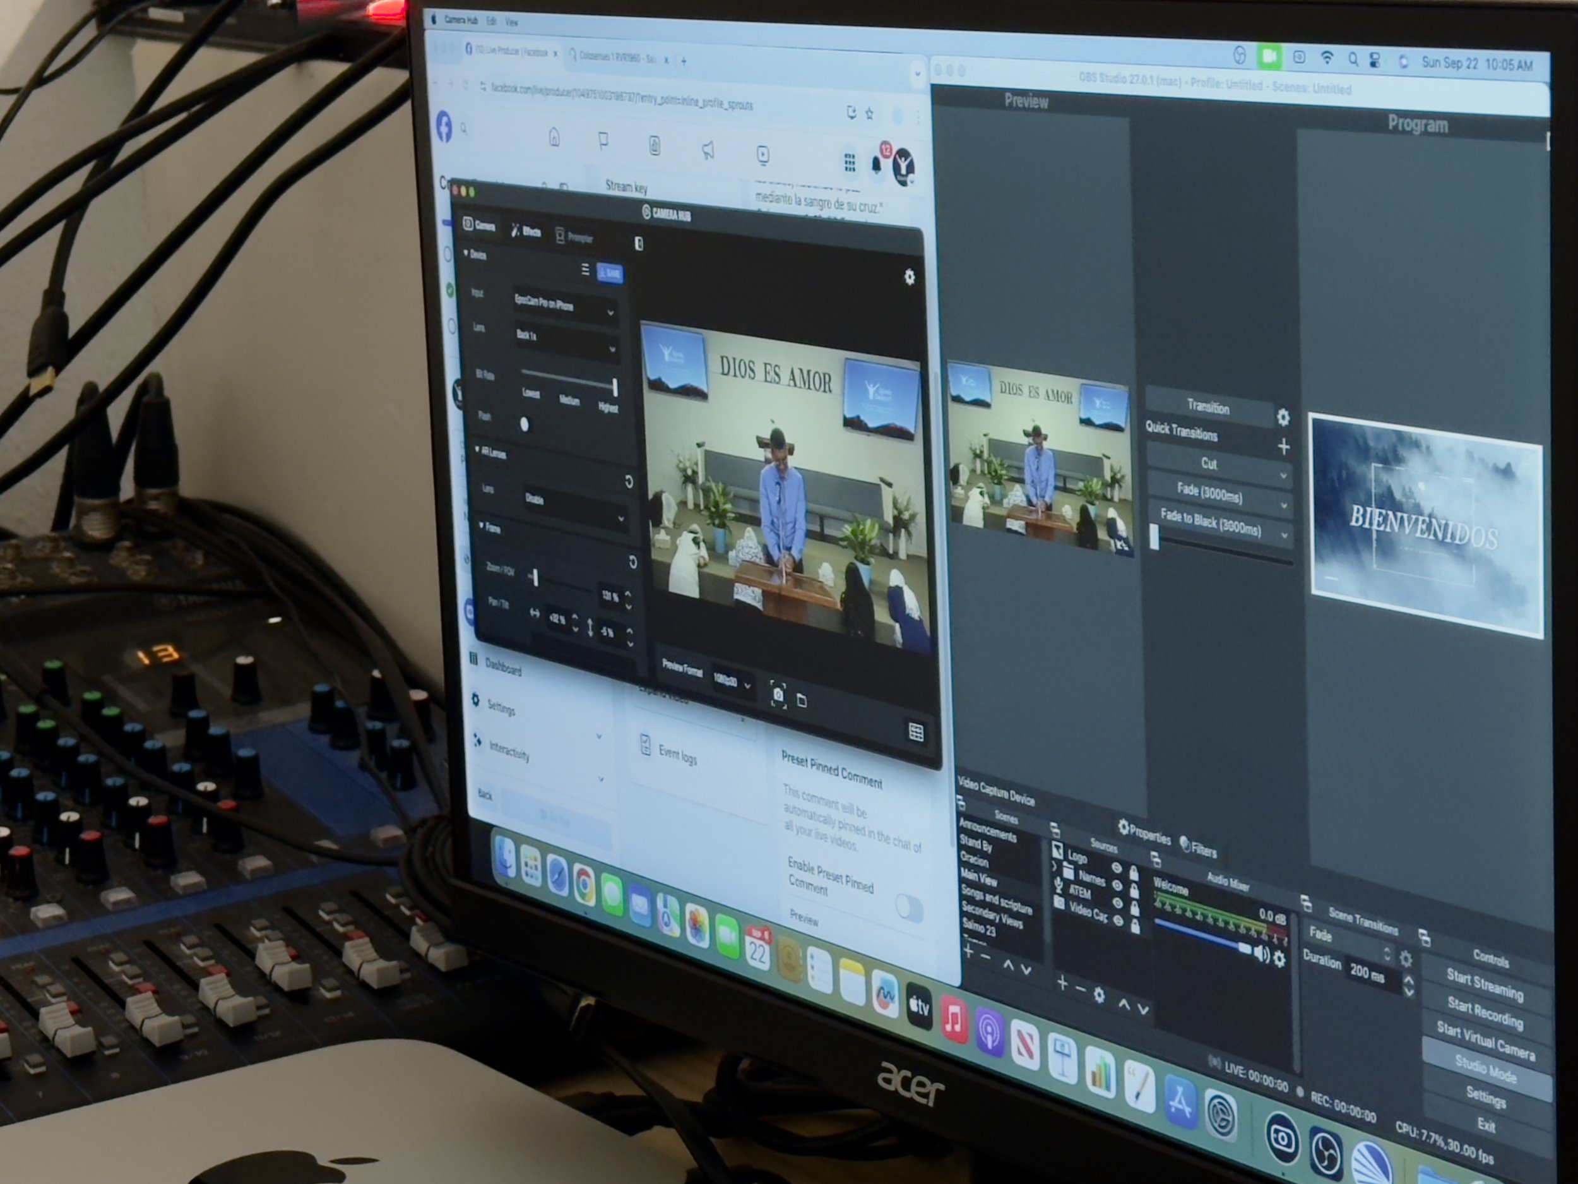The height and width of the screenshot is (1184, 1578).
Task: Toggle the lock on Video Capture source
Action: click(1135, 927)
